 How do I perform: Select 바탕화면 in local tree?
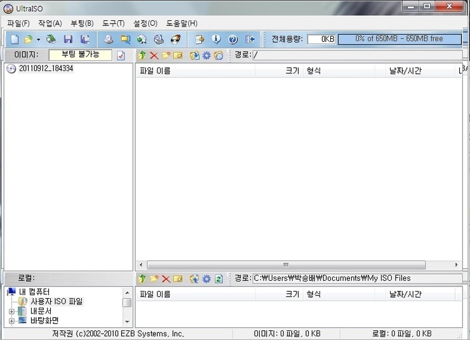44,321
